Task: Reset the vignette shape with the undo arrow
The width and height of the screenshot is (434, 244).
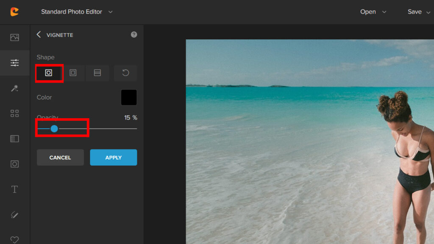Action: 125,73
